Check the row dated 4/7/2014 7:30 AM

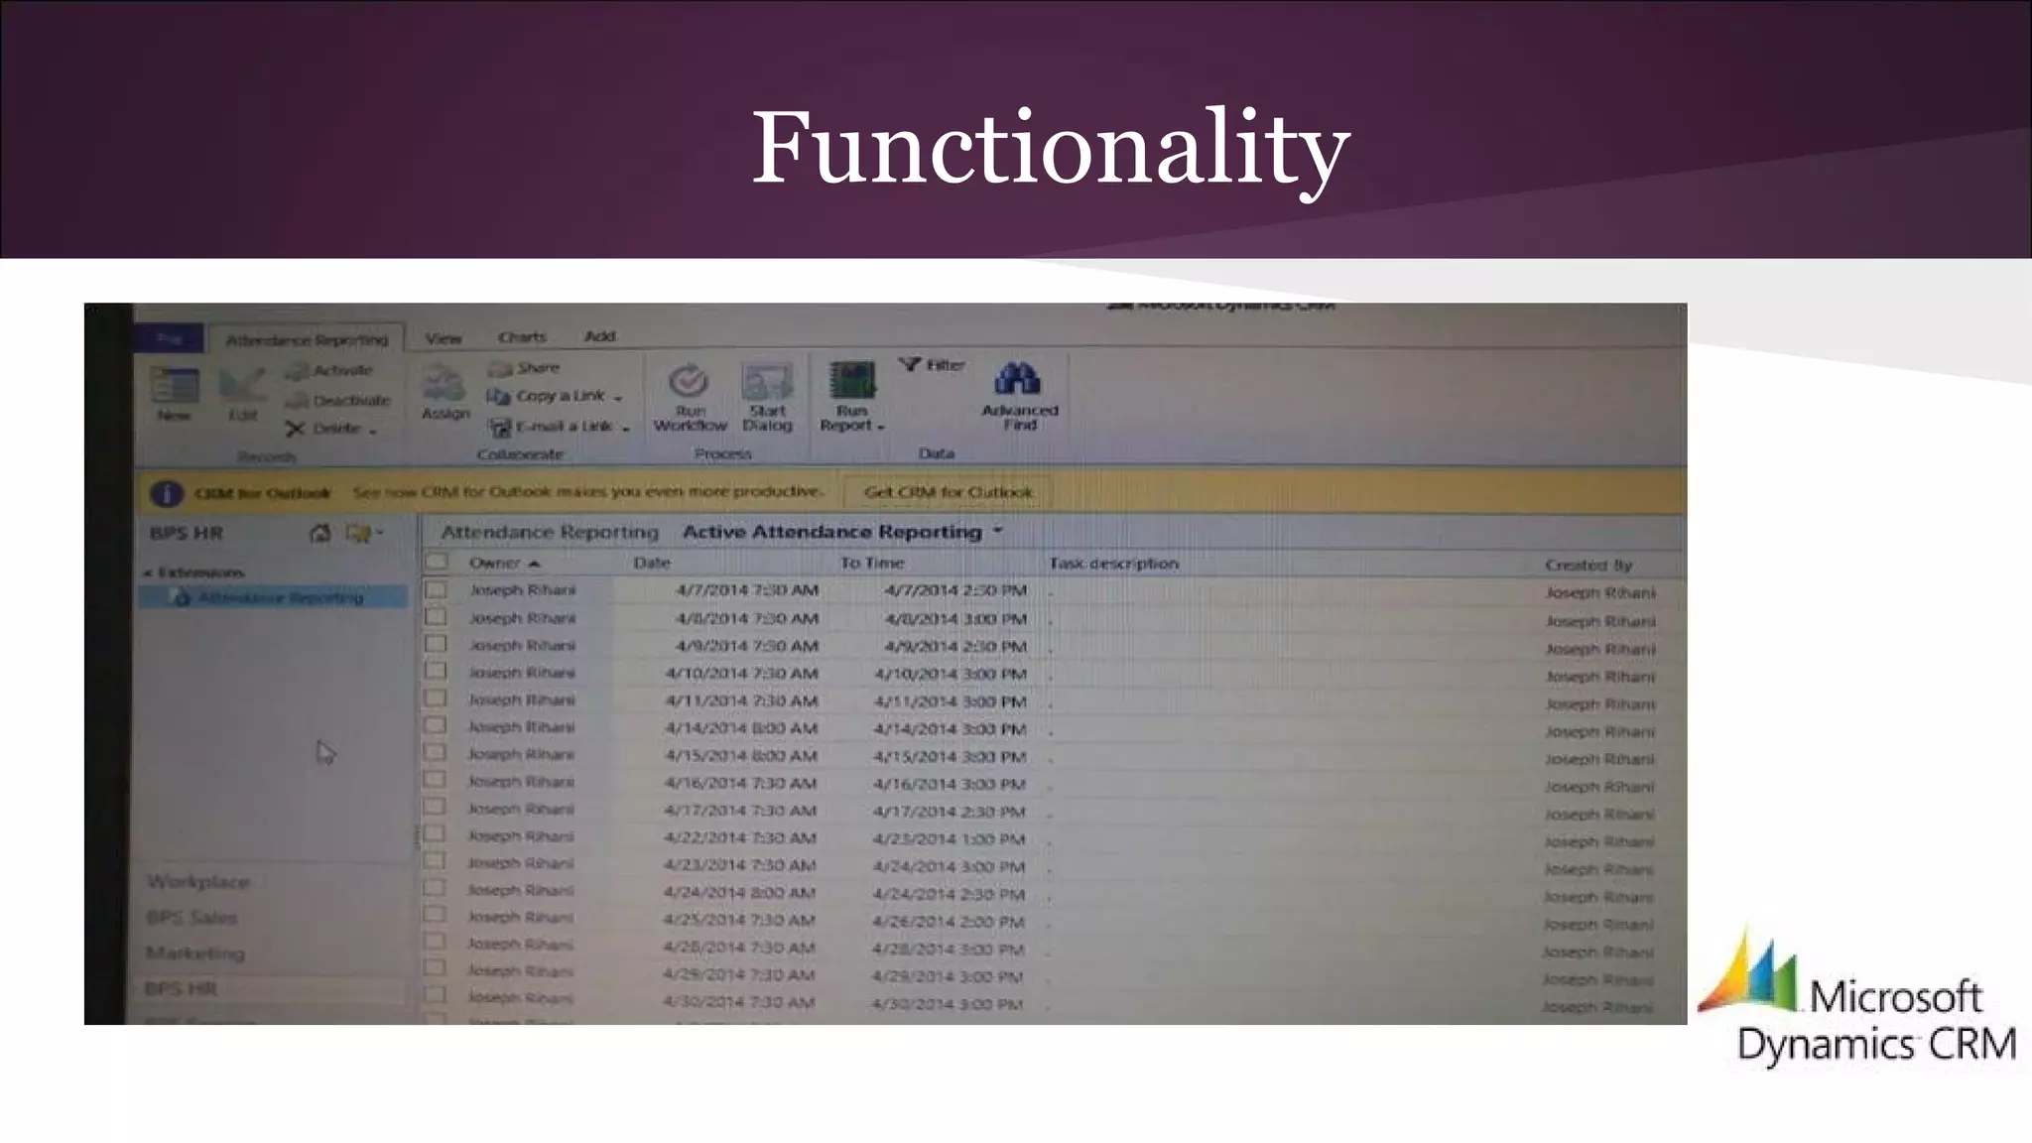click(x=436, y=589)
